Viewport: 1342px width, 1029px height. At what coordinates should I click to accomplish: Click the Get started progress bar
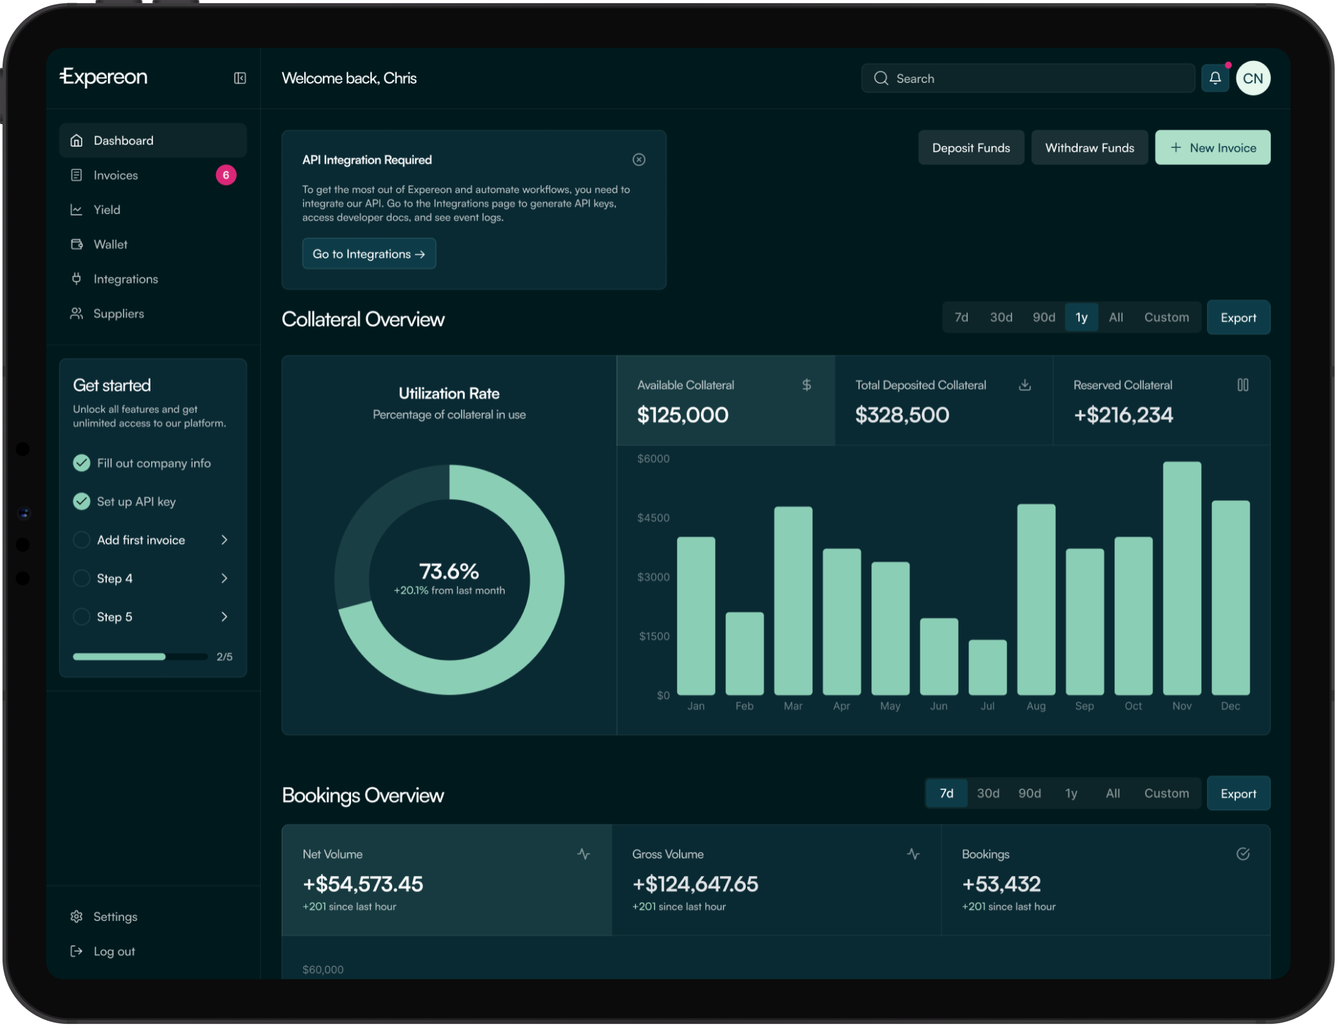coord(140,657)
